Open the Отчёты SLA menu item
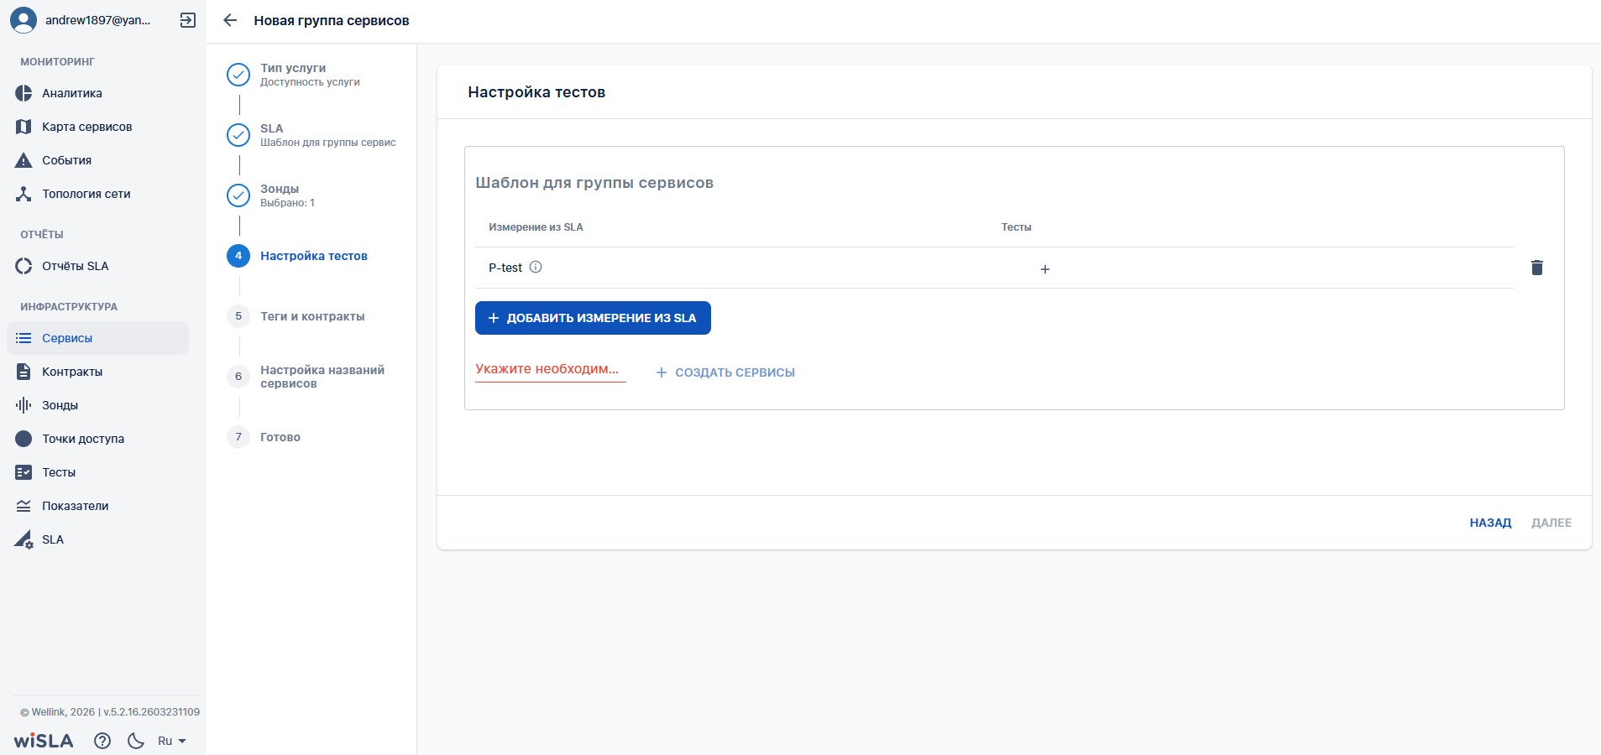1601x755 pixels. pyautogui.click(x=97, y=266)
